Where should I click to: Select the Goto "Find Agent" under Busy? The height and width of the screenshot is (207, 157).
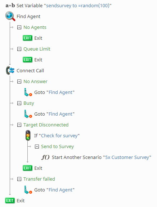54,114
